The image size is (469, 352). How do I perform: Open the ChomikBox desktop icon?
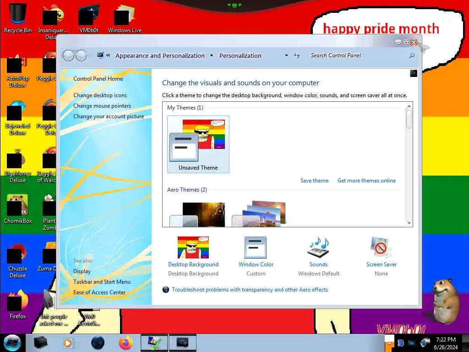coord(17,209)
